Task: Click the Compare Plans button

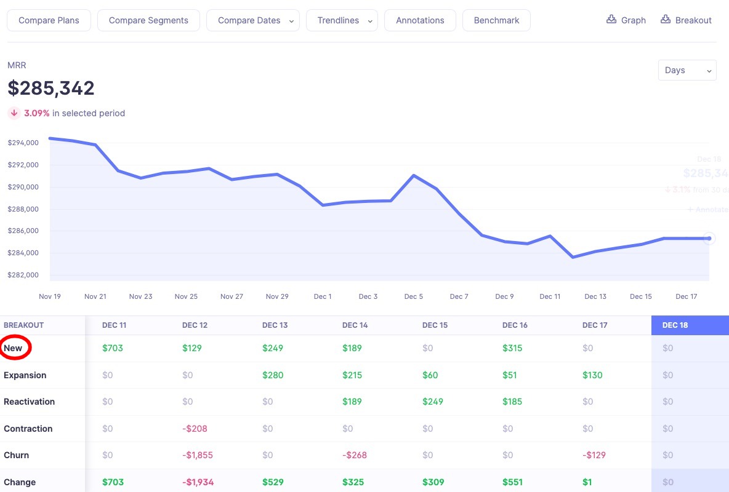Action: click(x=49, y=20)
